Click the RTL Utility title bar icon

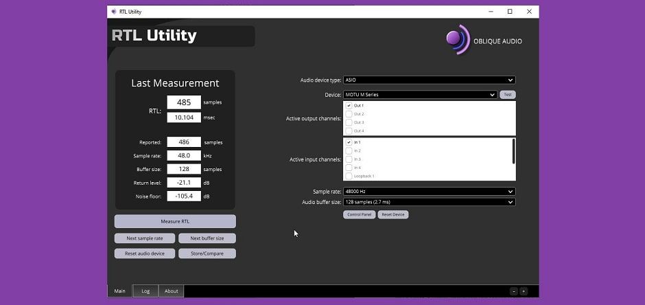pyautogui.click(x=114, y=12)
